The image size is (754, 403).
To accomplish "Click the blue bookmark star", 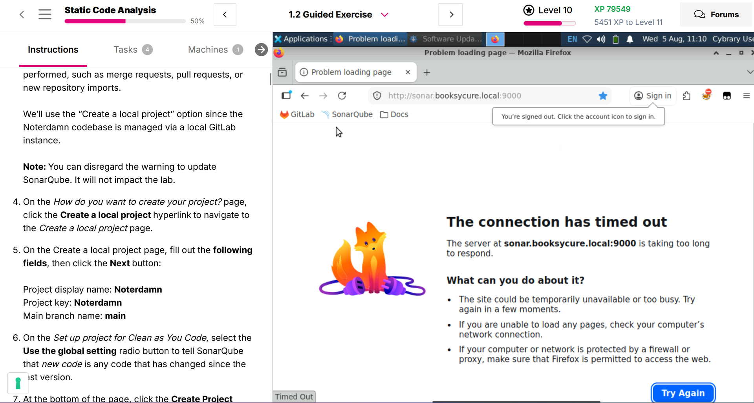I will click(x=603, y=95).
